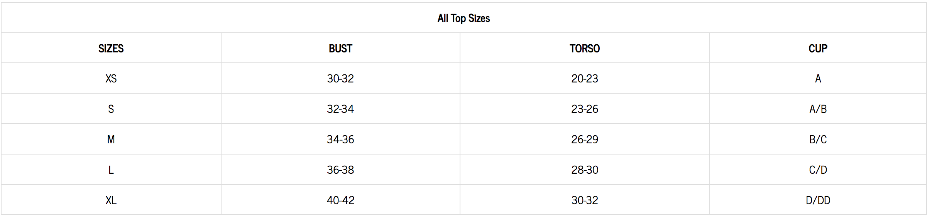Click the TORSO column header

pyautogui.click(x=585, y=49)
